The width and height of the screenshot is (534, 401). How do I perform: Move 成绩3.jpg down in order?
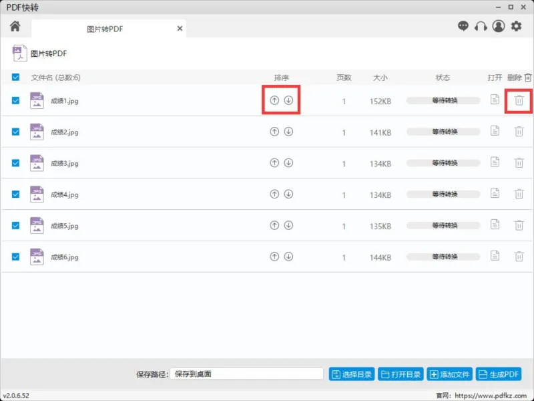click(x=288, y=163)
